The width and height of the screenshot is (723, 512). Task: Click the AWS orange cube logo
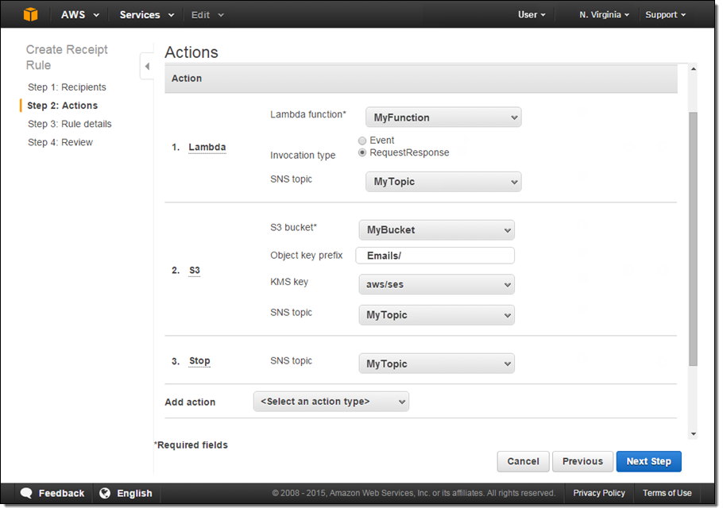tap(30, 14)
